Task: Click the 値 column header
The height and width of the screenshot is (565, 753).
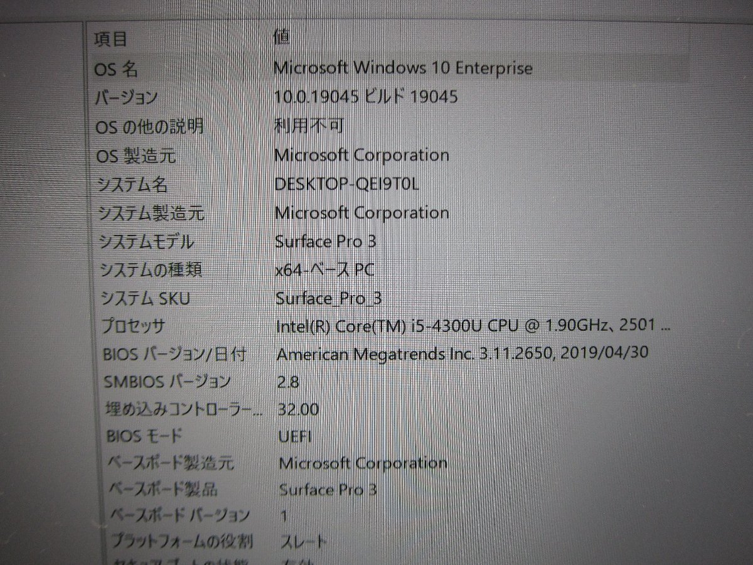Action: [x=280, y=37]
